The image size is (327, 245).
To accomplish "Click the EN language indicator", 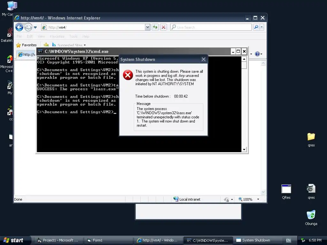I will point(288,240).
